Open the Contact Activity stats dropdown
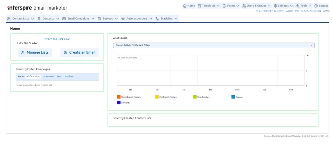 pyautogui.click(x=214, y=45)
